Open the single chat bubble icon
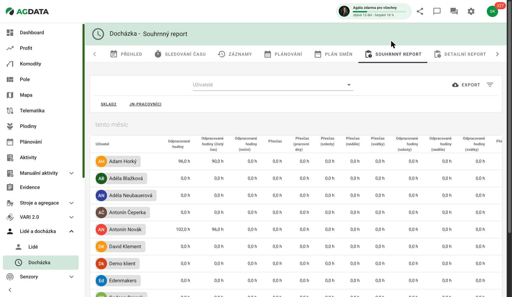 coord(437,11)
